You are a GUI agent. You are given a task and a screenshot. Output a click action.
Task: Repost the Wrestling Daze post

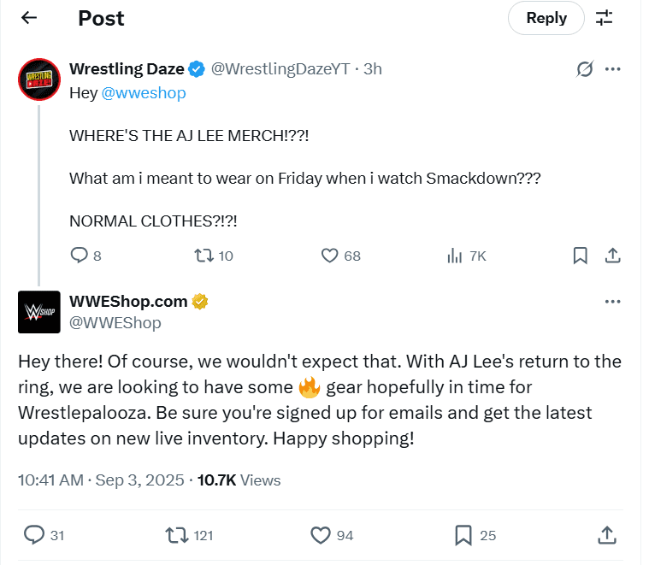click(204, 255)
